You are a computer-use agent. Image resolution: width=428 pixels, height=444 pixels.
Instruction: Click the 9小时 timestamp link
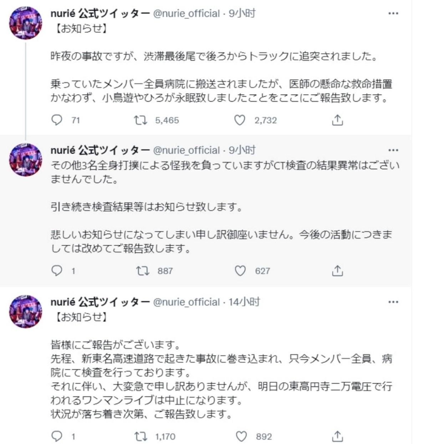tap(242, 14)
